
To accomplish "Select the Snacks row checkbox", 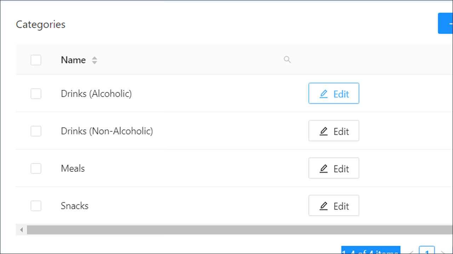I will point(36,206).
